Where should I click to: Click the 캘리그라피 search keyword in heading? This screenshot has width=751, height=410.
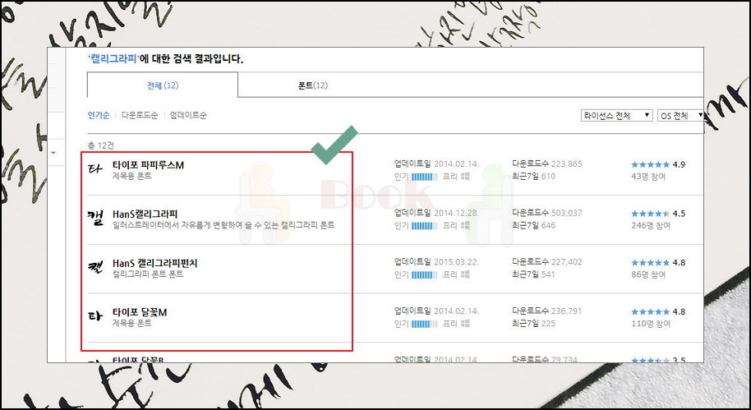pyautogui.click(x=114, y=59)
